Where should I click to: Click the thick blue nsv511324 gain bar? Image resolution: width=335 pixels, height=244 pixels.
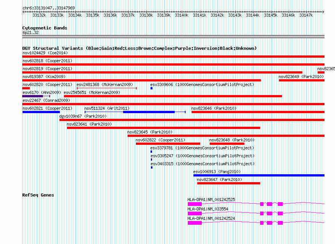coord(149,112)
